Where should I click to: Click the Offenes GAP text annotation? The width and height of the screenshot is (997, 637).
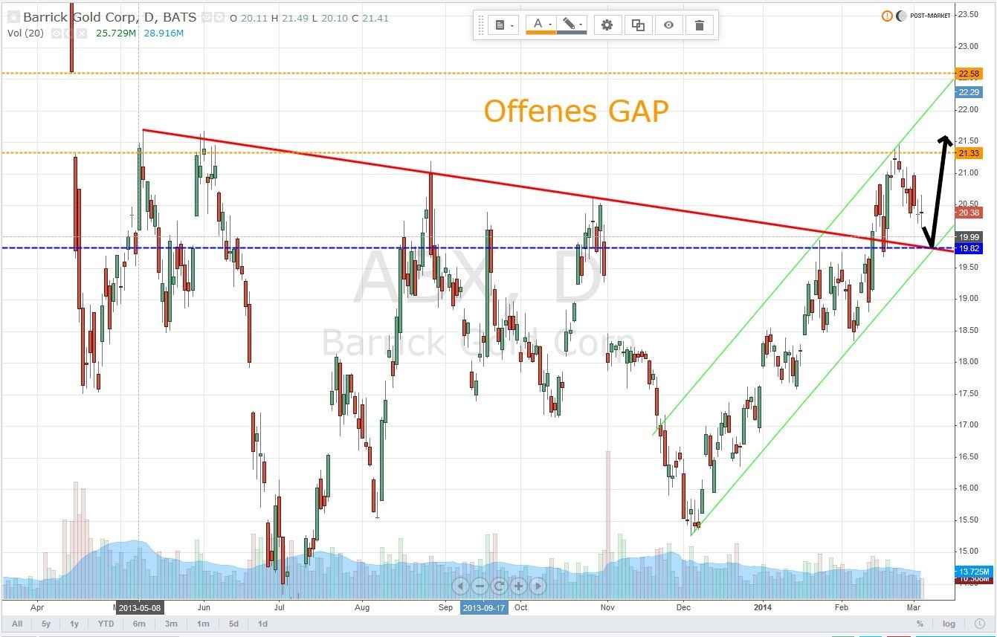pos(576,111)
